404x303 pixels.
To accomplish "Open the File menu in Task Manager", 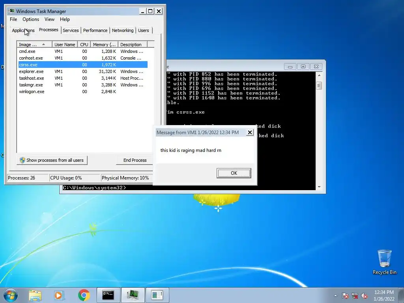I will [13, 19].
